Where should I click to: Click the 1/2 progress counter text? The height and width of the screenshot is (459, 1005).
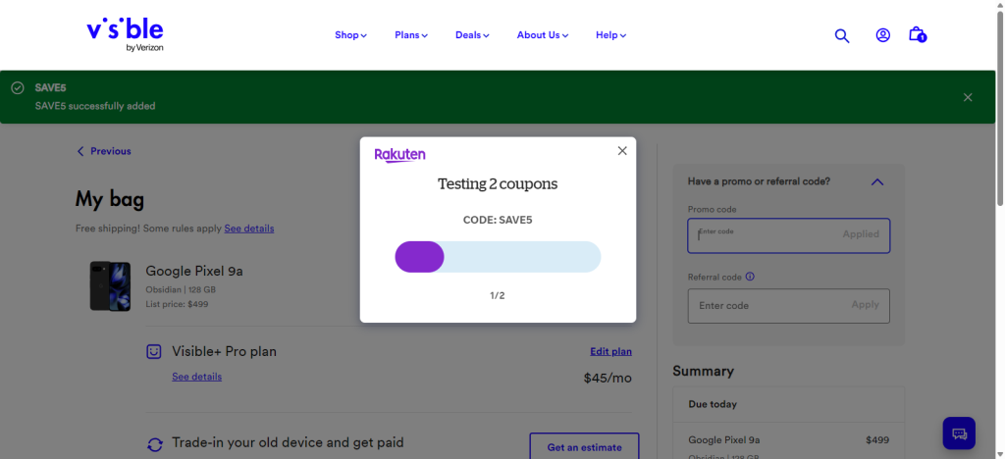coord(498,296)
